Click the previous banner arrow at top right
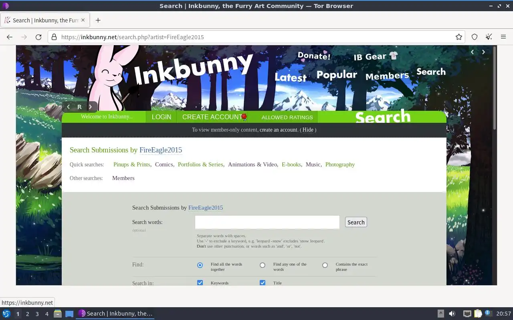513x320 pixels. click(472, 52)
